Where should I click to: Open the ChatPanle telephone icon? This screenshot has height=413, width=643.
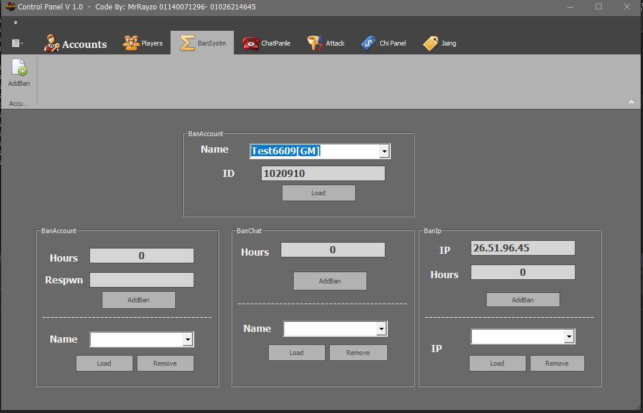[250, 43]
